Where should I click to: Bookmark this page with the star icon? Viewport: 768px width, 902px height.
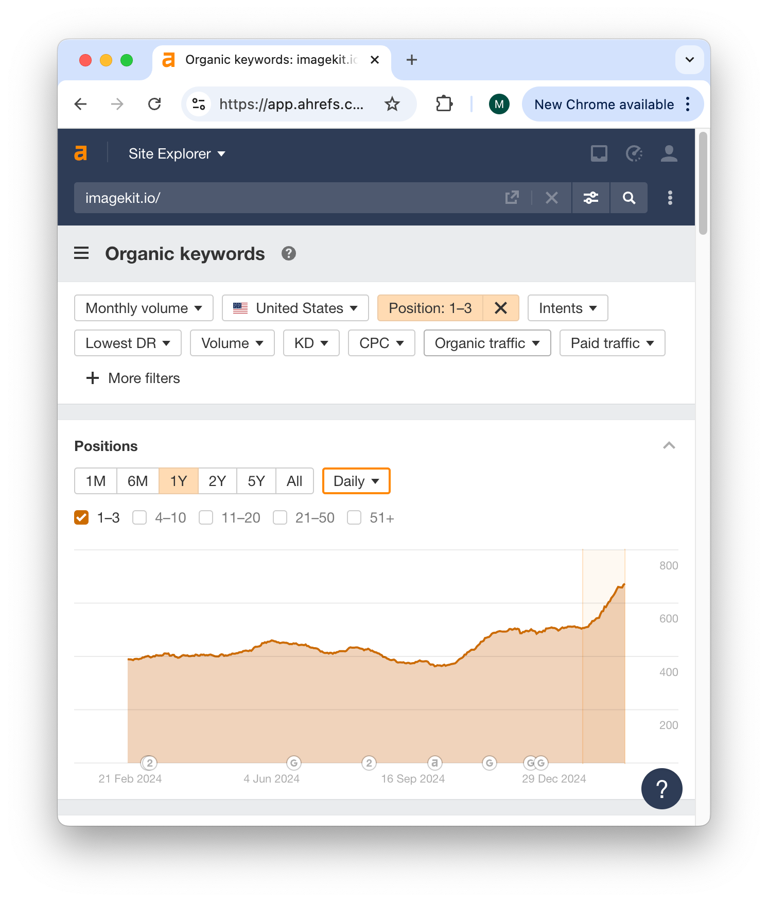(392, 104)
